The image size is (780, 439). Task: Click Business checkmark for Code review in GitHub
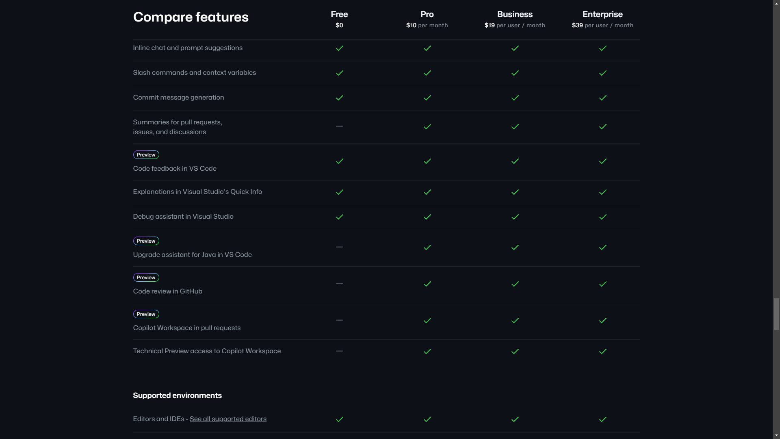[x=515, y=284]
